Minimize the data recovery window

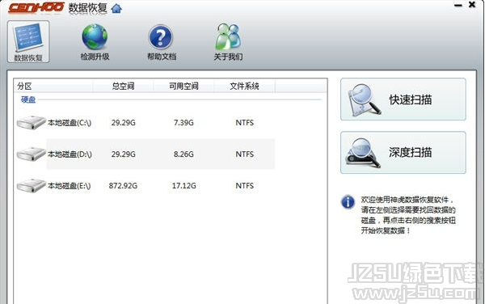coord(458,6)
